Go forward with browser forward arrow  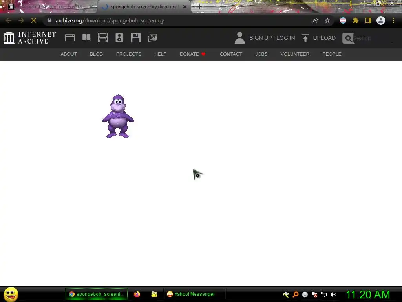[x=21, y=20]
